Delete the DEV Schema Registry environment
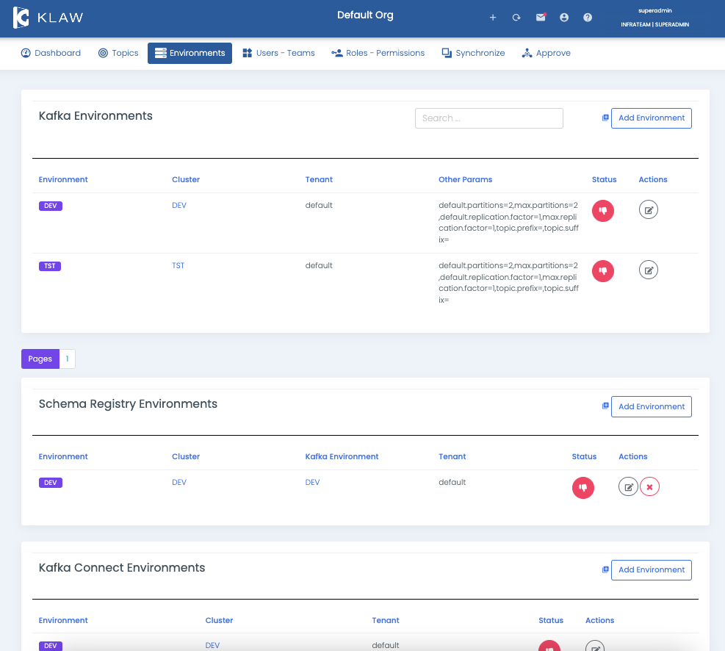The width and height of the screenshot is (725, 651). point(649,486)
